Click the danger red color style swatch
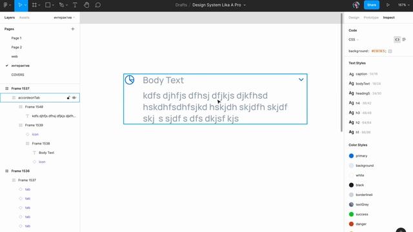Viewport: 413px width, 232px height. (351, 224)
